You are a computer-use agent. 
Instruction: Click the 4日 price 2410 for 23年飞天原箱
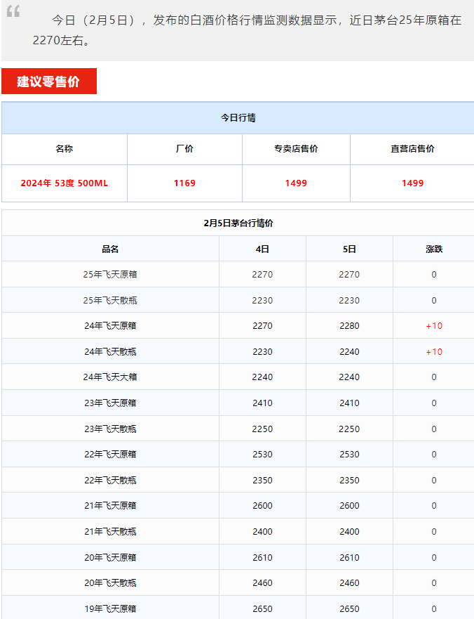[262, 403]
